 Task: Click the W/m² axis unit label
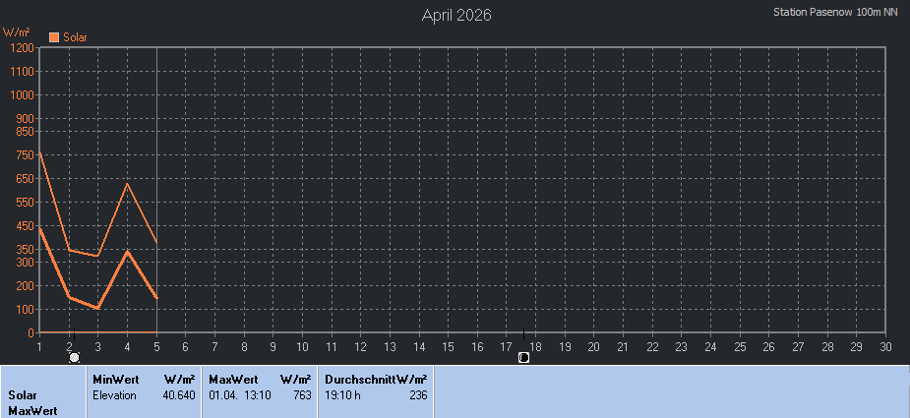coord(16,32)
